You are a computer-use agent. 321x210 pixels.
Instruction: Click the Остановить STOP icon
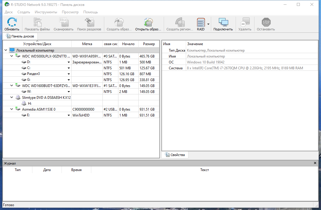266,22
